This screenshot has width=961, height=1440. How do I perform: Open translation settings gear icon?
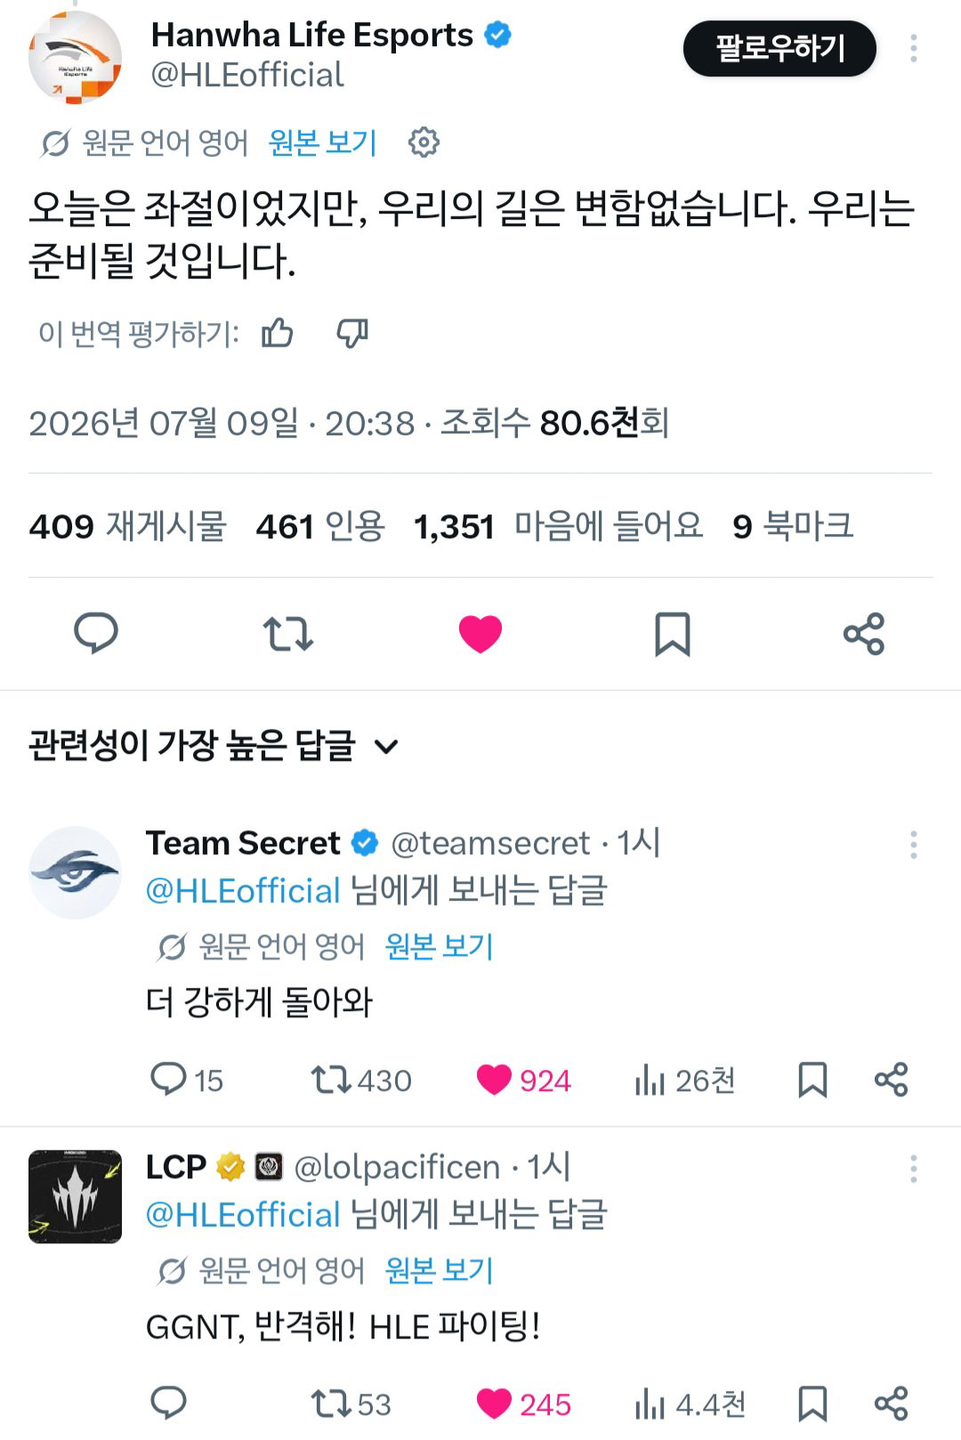point(424,142)
